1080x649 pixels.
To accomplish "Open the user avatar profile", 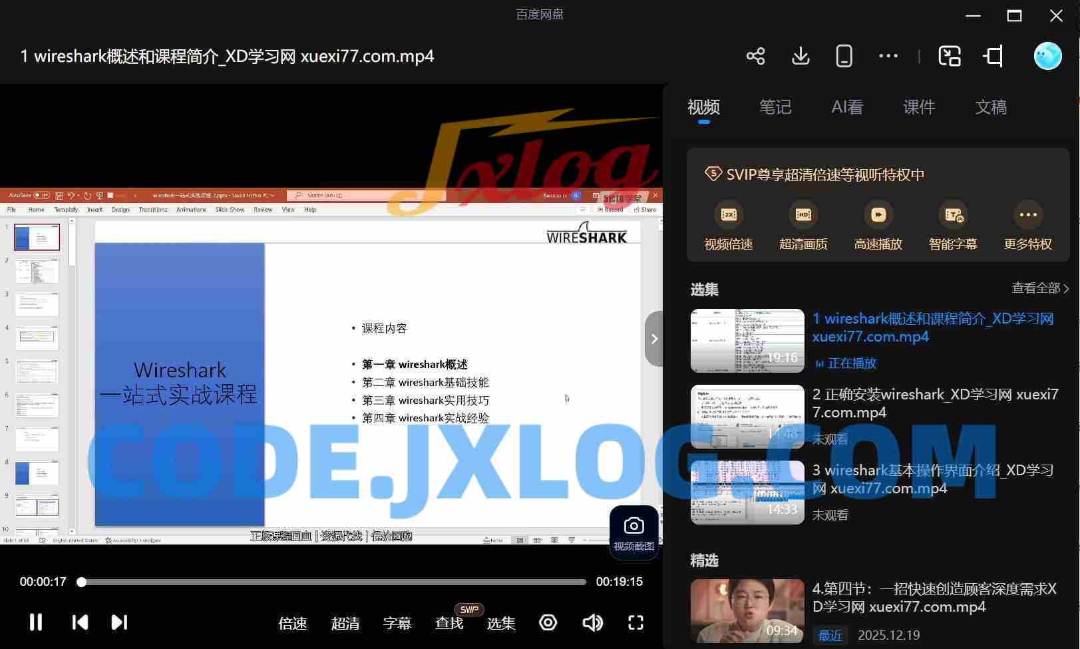I will coord(1047,56).
